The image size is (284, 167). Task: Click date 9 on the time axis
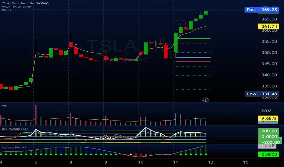tap(106, 162)
